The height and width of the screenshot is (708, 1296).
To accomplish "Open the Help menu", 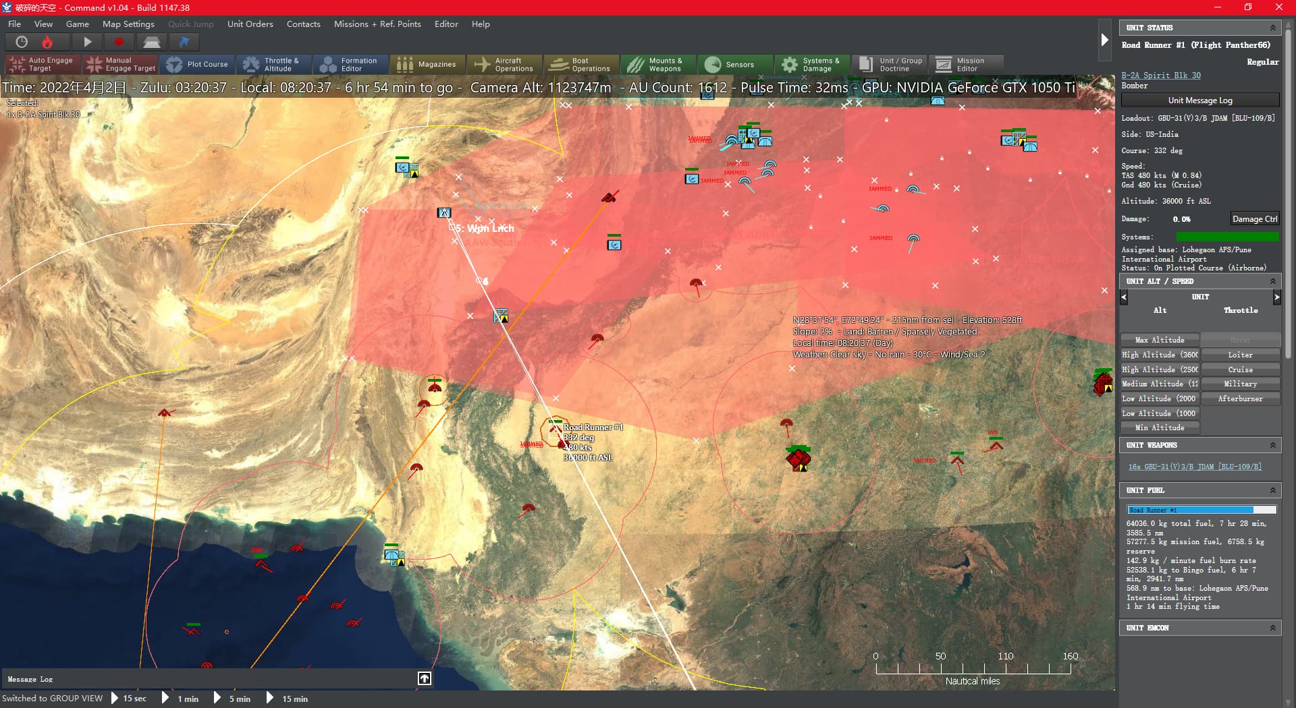I will point(481,24).
